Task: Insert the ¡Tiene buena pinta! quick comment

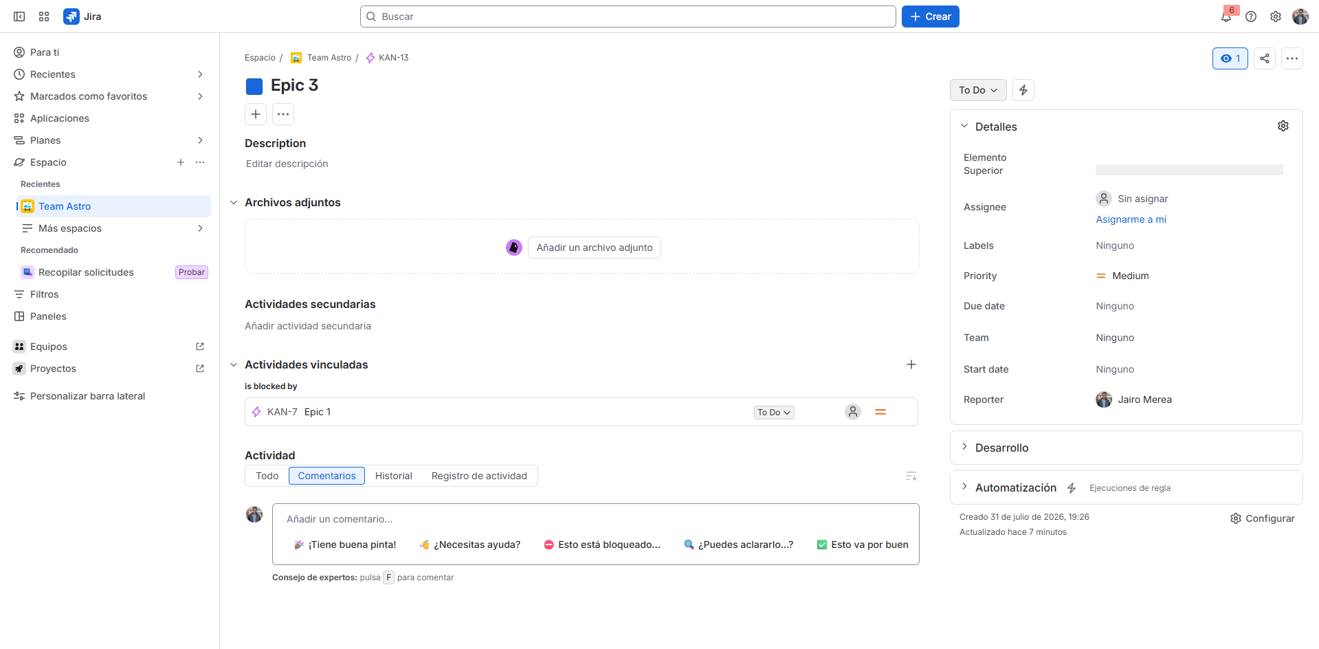Action: click(x=345, y=544)
